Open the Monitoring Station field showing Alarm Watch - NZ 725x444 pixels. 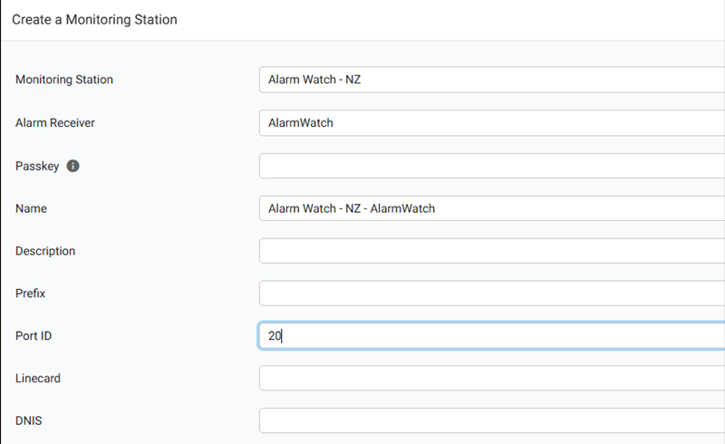[491, 80]
